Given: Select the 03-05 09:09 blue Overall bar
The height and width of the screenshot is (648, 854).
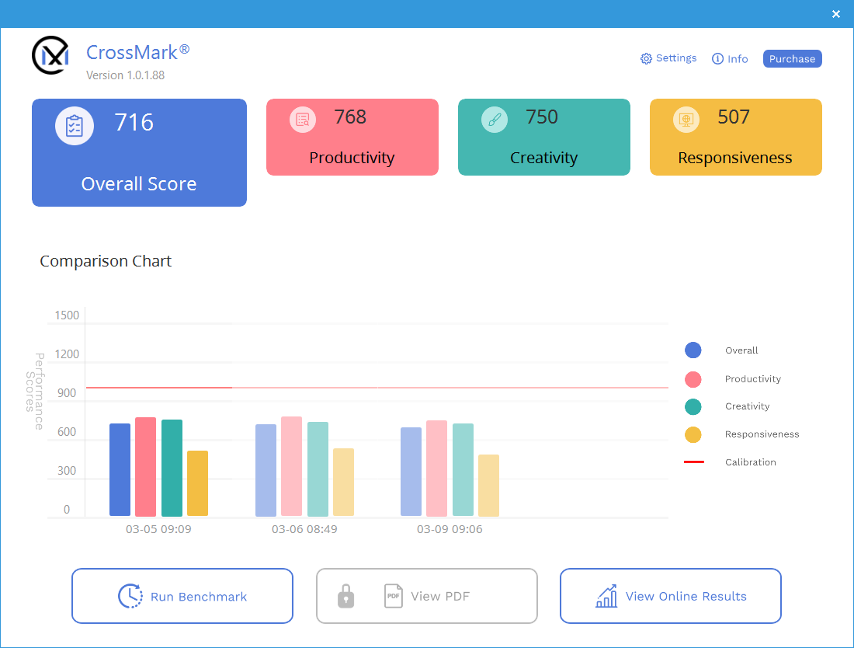Looking at the screenshot, I should click(x=120, y=470).
